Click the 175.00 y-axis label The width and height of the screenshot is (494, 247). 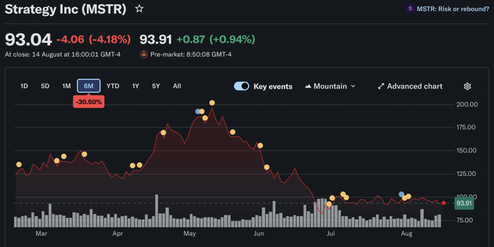pyautogui.click(x=466, y=127)
